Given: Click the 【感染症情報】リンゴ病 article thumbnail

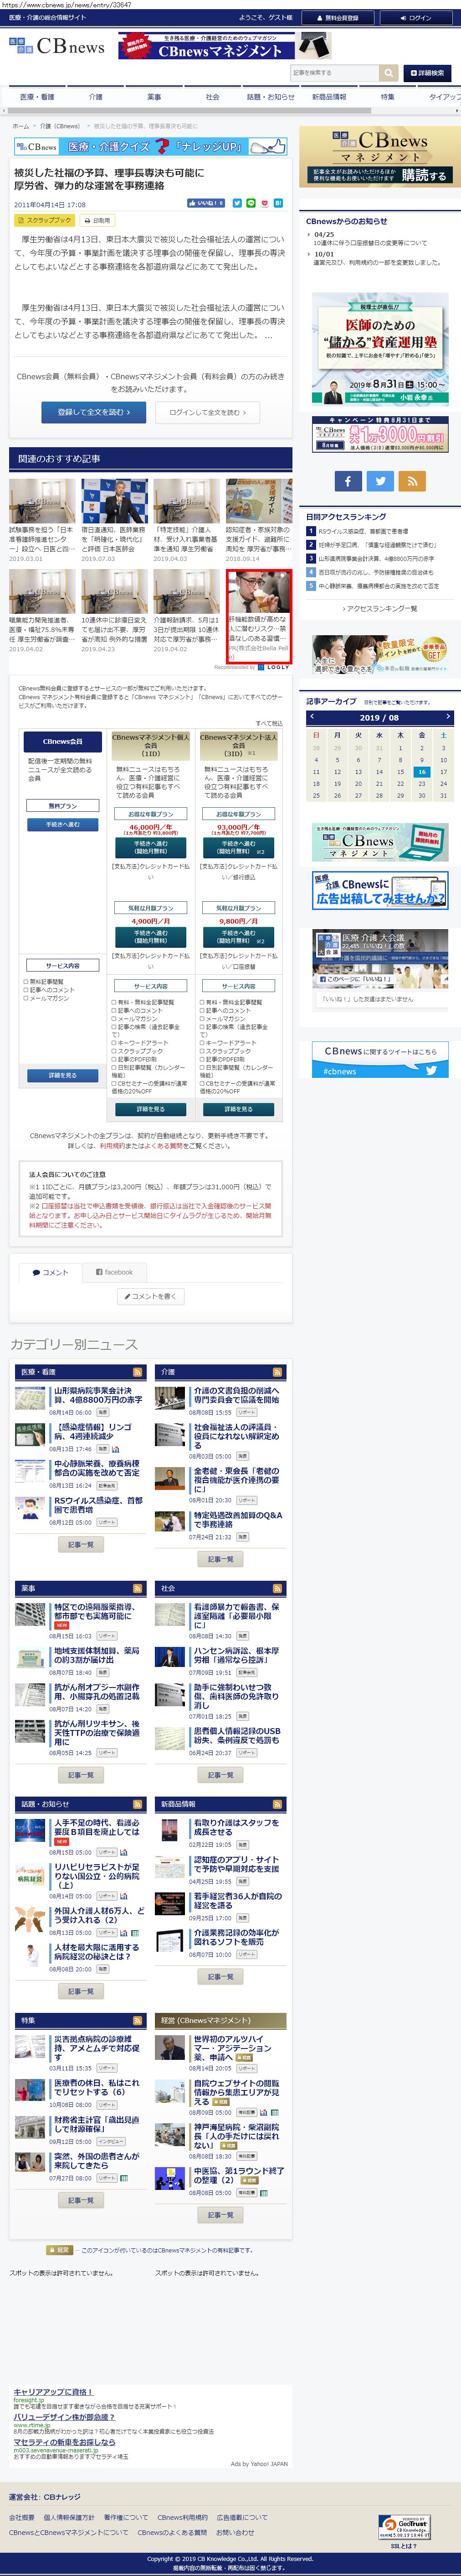Looking at the screenshot, I should click(30, 1435).
